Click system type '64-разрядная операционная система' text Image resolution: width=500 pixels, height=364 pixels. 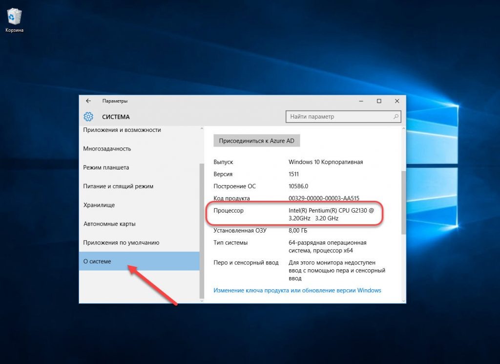(x=328, y=247)
